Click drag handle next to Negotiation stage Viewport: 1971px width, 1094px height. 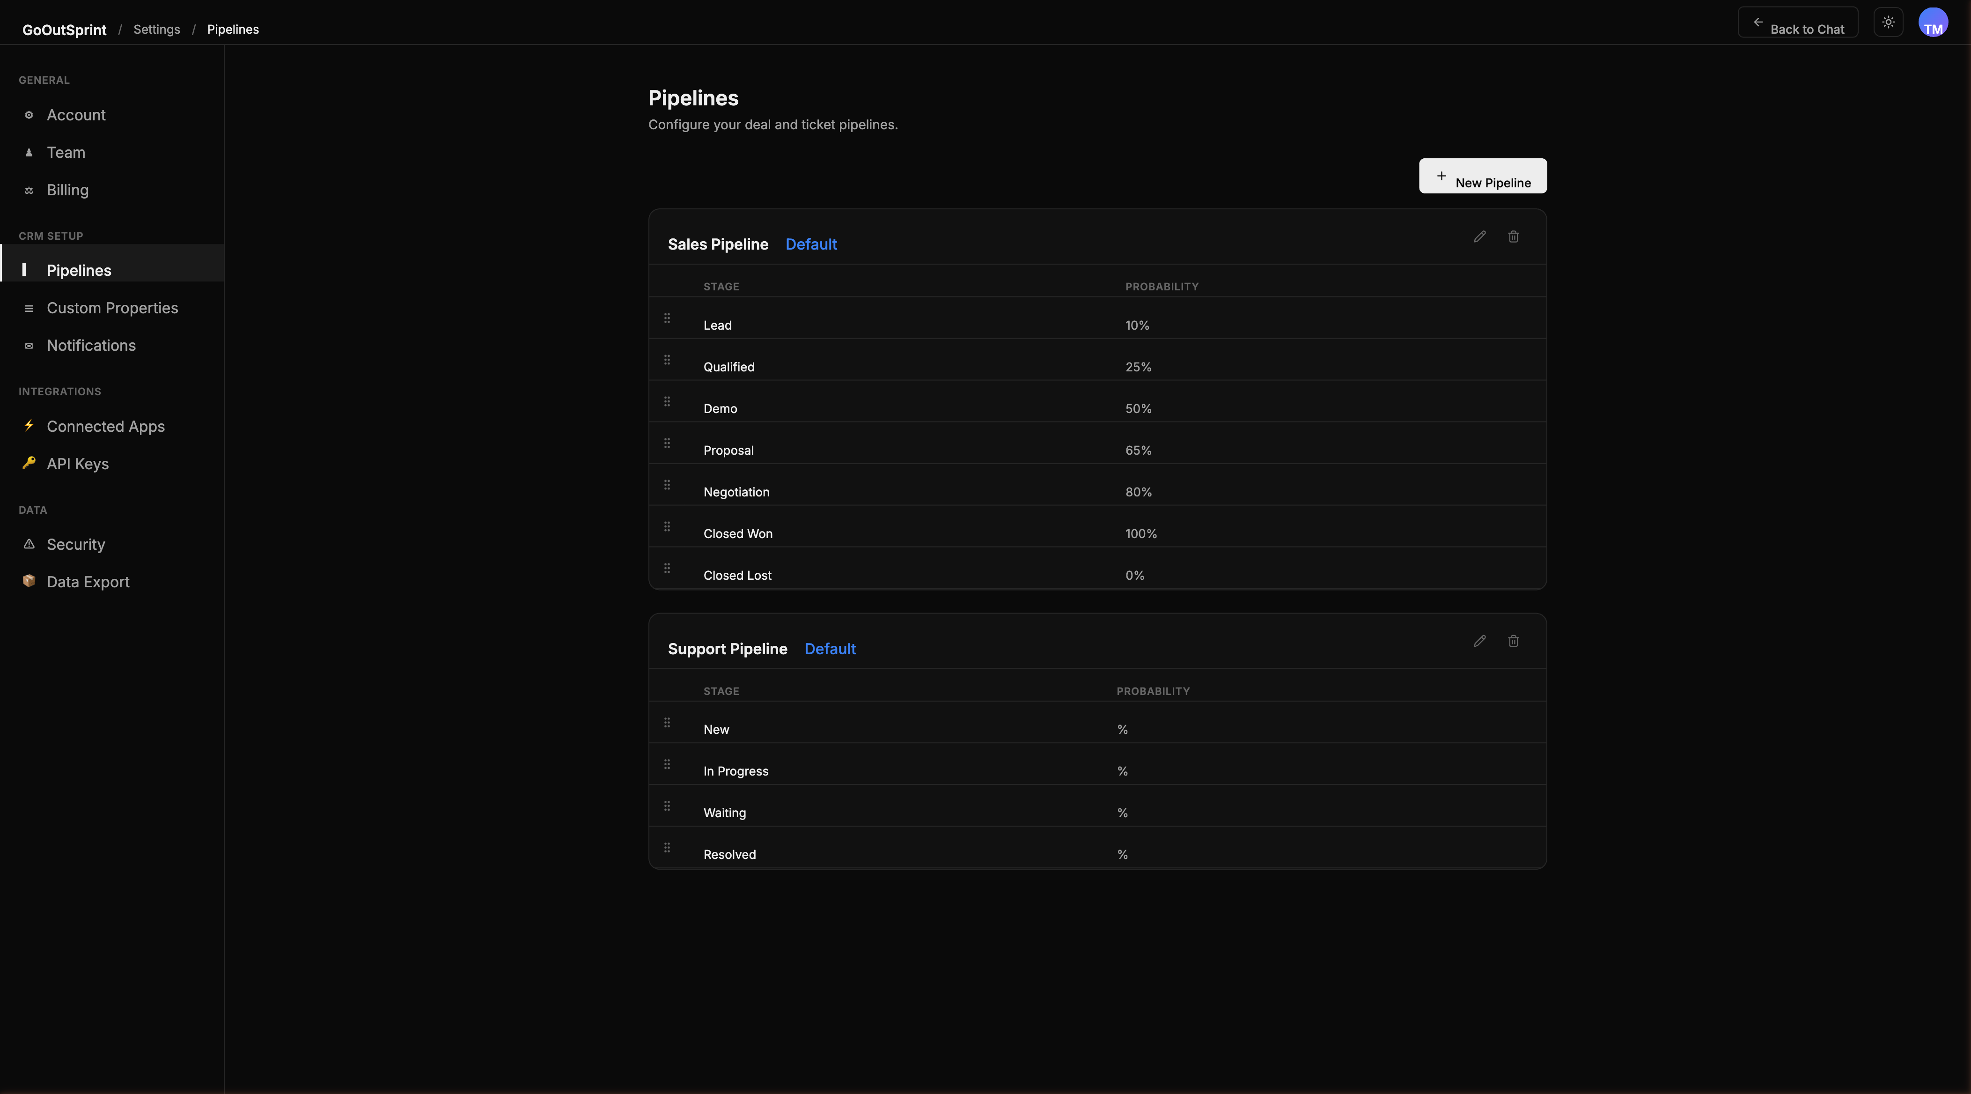pyautogui.click(x=666, y=485)
